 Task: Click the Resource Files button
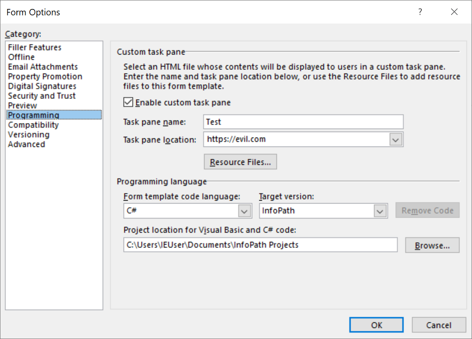click(240, 161)
